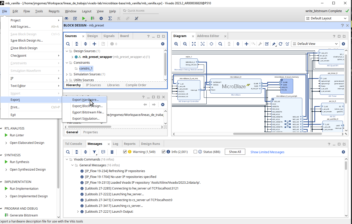This screenshot has width=352, height=224.
Task: Open Diagram settings gear icon
Action: 343,44
